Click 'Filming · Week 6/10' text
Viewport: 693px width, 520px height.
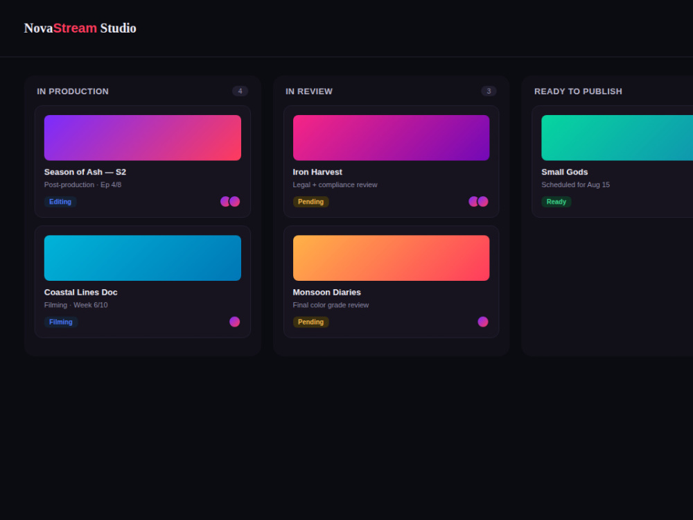point(76,305)
